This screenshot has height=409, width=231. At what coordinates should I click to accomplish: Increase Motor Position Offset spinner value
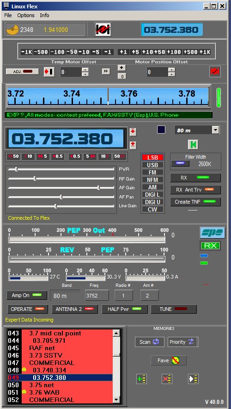coord(171,70)
